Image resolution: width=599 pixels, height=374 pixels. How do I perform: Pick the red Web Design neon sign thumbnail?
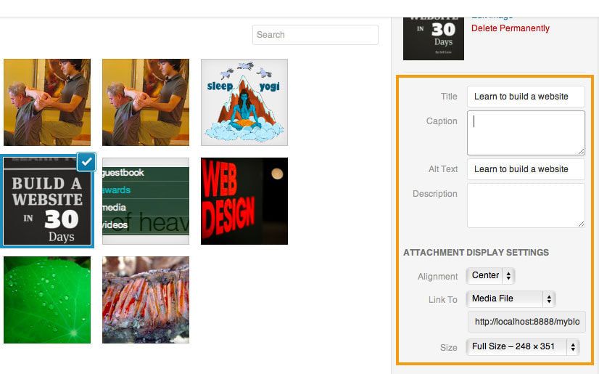pyautogui.click(x=244, y=201)
